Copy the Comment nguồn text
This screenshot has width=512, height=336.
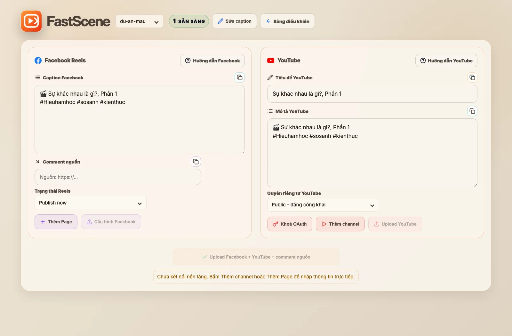coord(196,162)
